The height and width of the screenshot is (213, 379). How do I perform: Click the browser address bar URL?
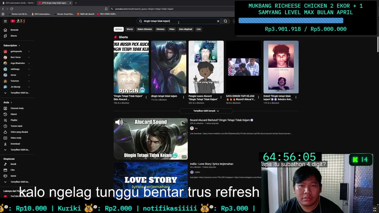coord(144,9)
